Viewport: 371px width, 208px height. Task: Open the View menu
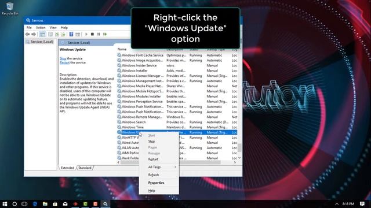pyautogui.click(x=53, y=28)
